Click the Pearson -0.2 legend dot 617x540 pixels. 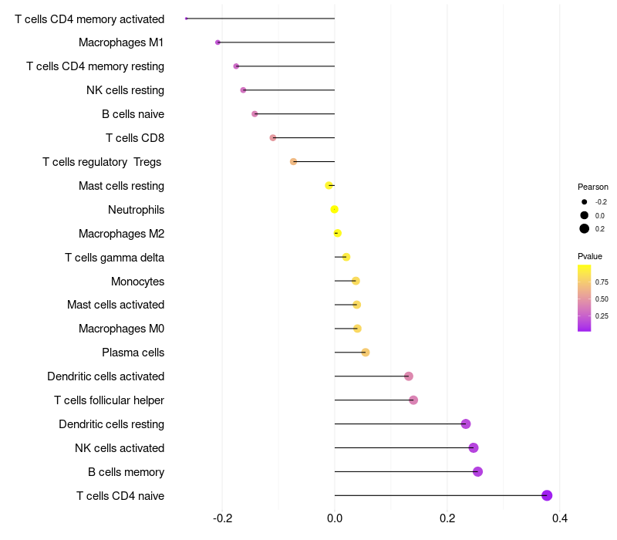tap(585, 202)
